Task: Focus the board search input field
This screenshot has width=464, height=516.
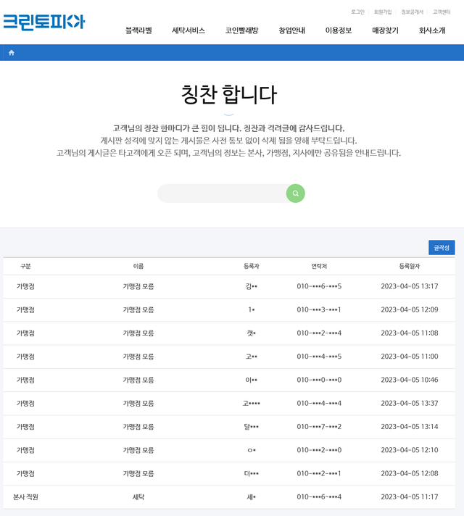Action: (221, 193)
